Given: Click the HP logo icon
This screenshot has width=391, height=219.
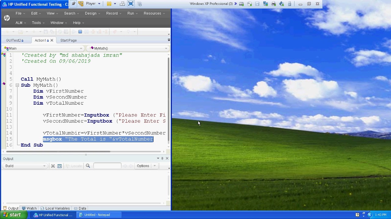Looking at the screenshot, I should 7,18.
